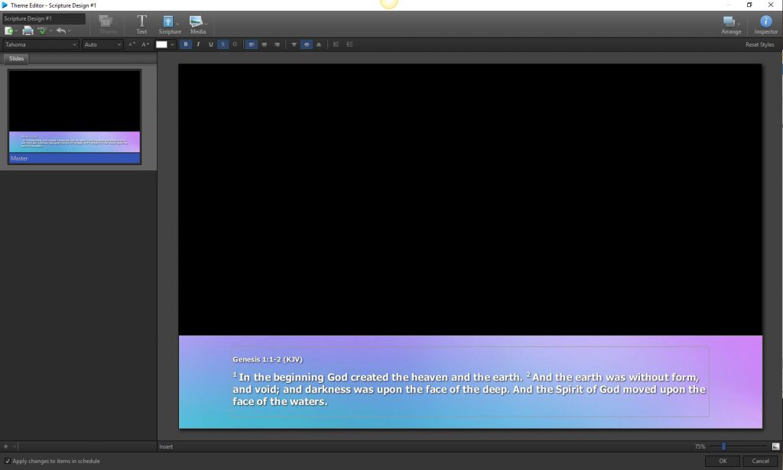Image resolution: width=783 pixels, height=470 pixels.
Task: Confirm edits with the OK button
Action: (722, 461)
